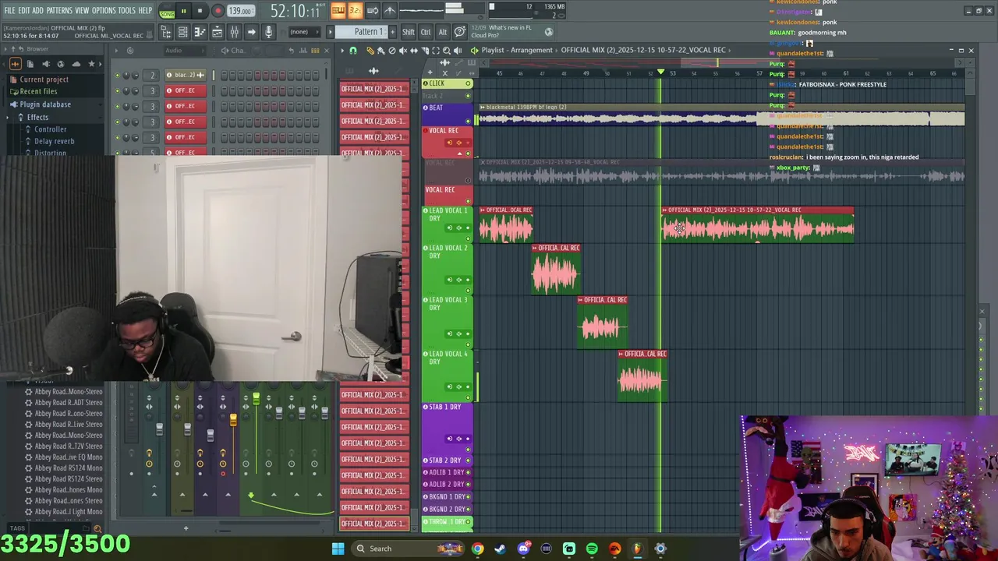Arm the red Record button
Viewport: 998px width, 561px height.
click(x=218, y=11)
